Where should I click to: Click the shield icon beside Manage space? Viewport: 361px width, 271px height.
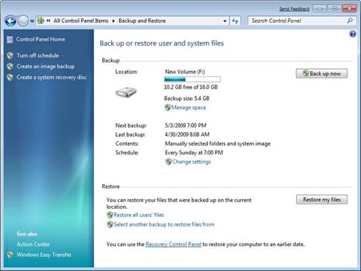click(167, 108)
